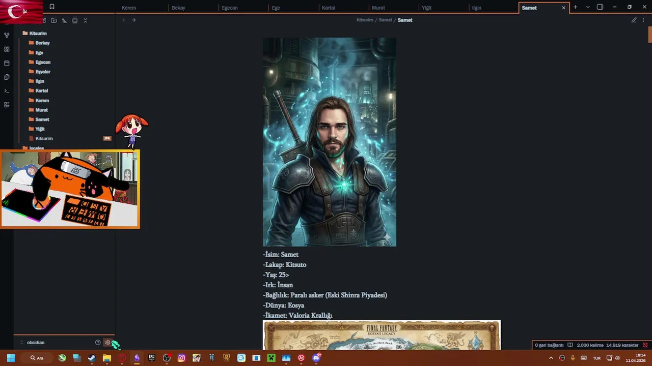Open the note's more options menu

pos(643,20)
